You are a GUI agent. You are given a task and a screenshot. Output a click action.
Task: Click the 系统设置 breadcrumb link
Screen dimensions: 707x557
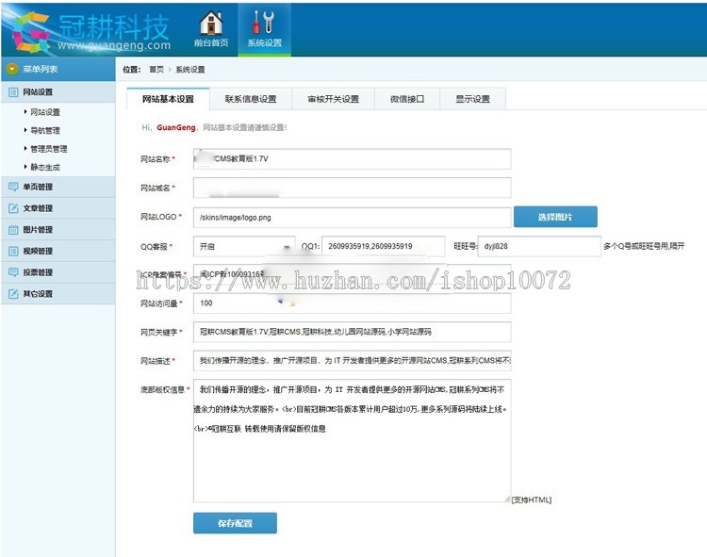tap(190, 70)
